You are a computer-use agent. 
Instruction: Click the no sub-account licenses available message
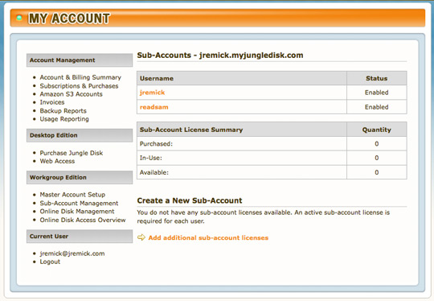tap(264, 216)
